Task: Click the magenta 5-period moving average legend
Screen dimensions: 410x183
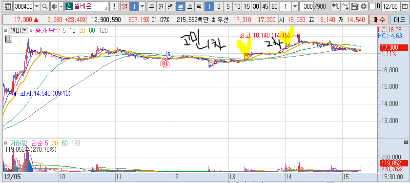Action: coord(64,31)
